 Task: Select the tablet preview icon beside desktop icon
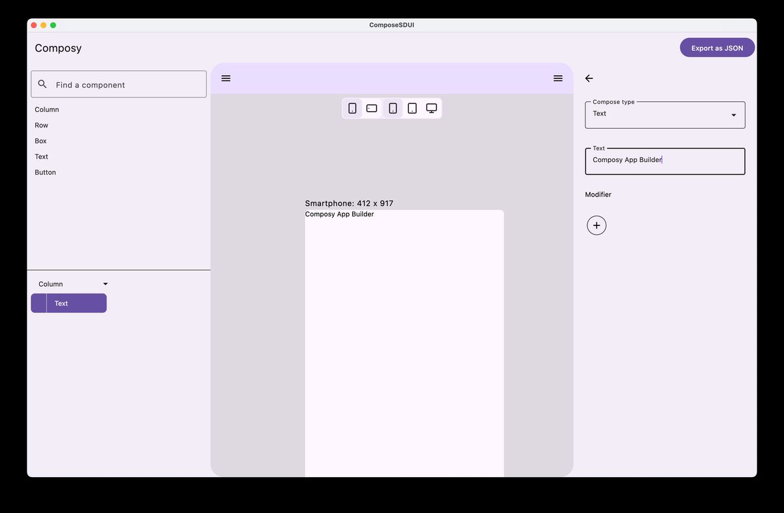pos(412,108)
